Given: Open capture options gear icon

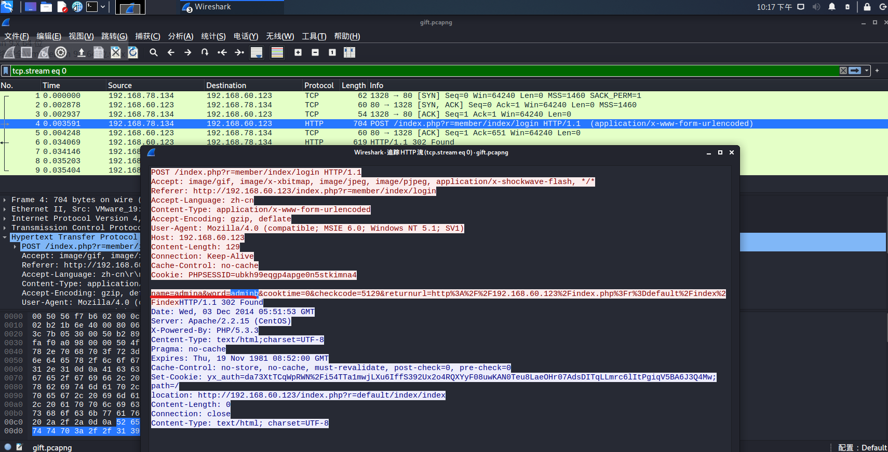Looking at the screenshot, I should (61, 52).
